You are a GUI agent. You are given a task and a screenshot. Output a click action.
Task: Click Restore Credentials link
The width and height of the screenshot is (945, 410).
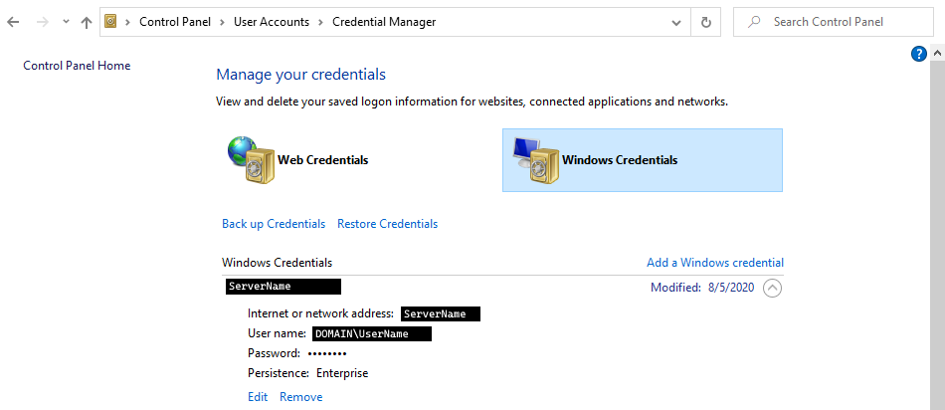click(387, 224)
